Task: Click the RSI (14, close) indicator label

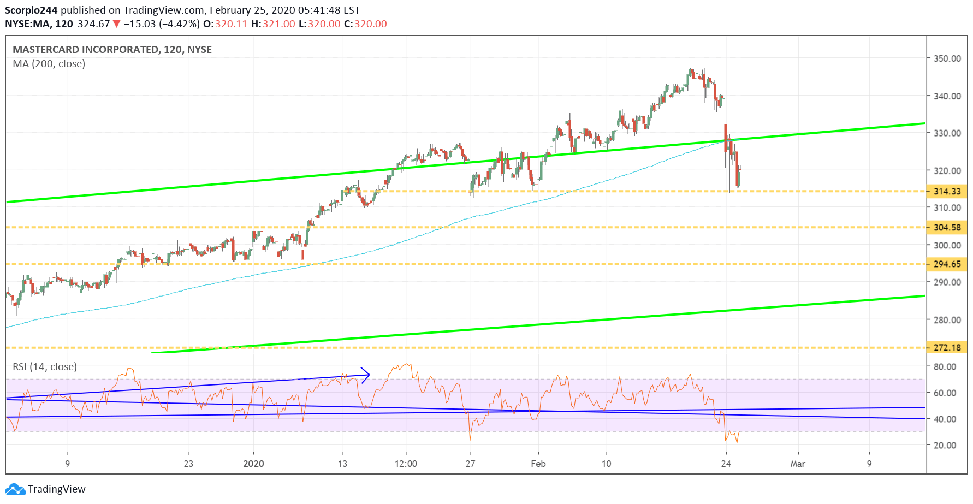Action: pos(45,367)
